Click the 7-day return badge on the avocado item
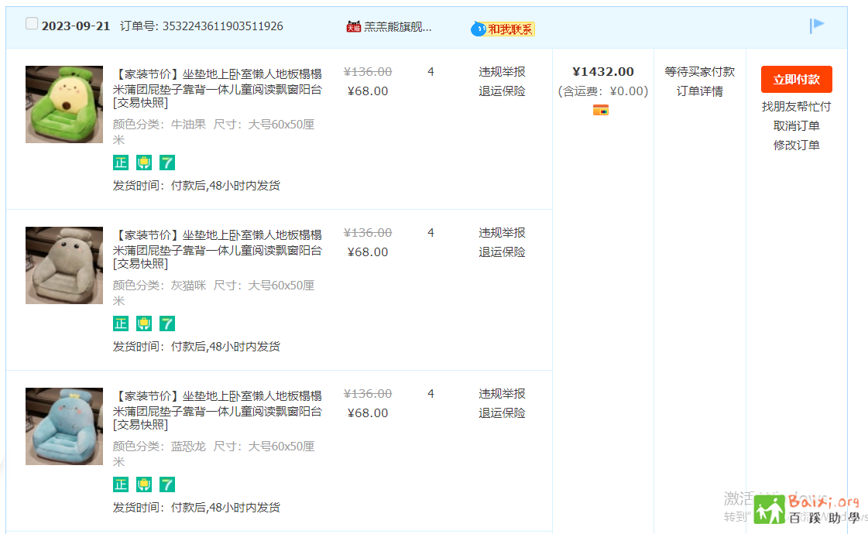The image size is (868, 534). point(167,163)
